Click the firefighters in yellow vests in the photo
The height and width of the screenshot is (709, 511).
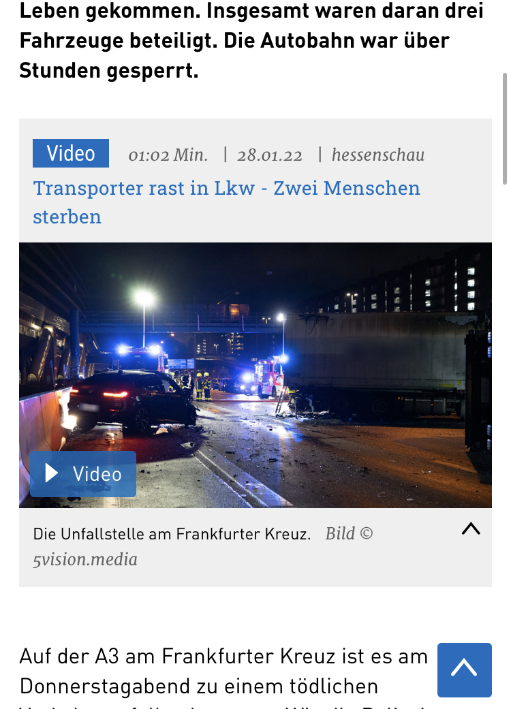coord(202,385)
